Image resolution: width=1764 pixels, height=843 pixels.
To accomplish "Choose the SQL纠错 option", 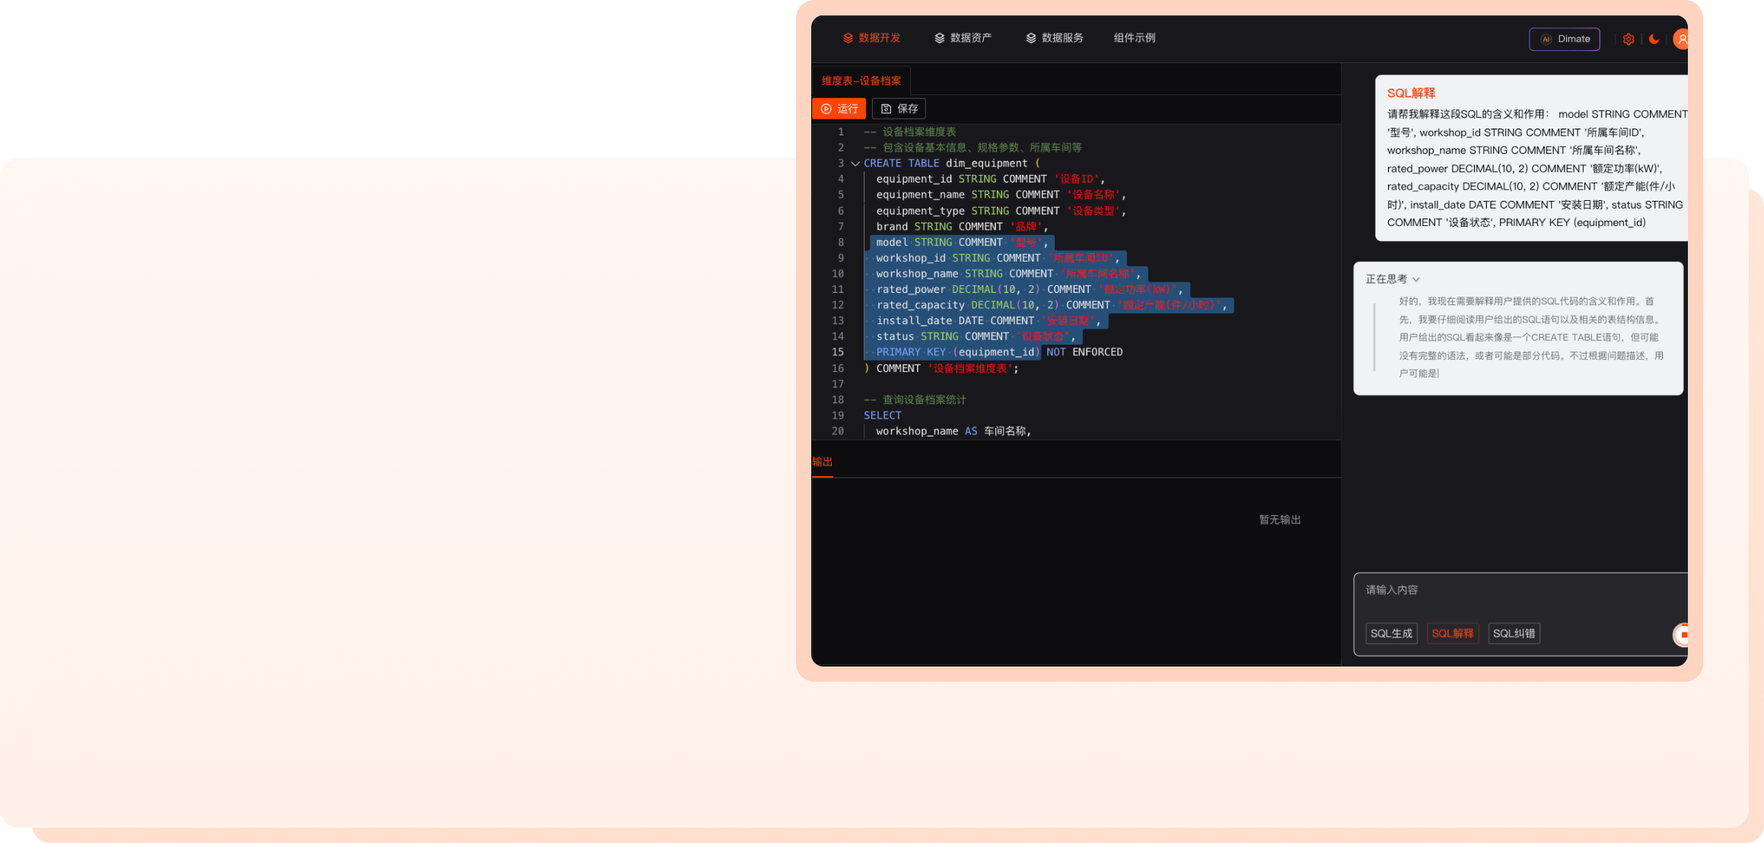I will pyautogui.click(x=1514, y=633).
